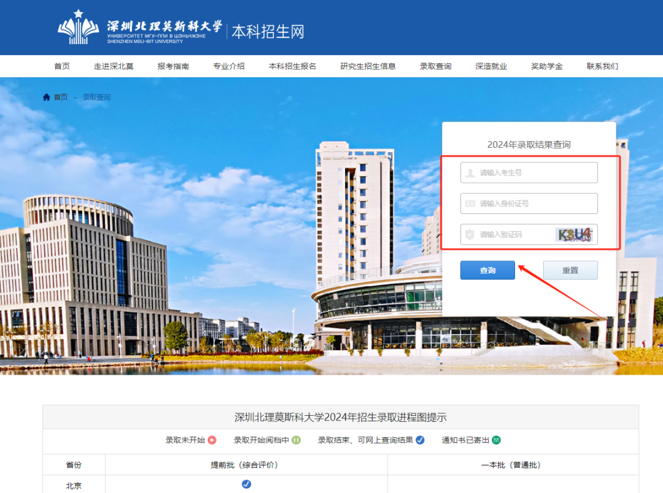Click the blue check 录取结束 legend icon
663x493 pixels.
(x=420, y=440)
